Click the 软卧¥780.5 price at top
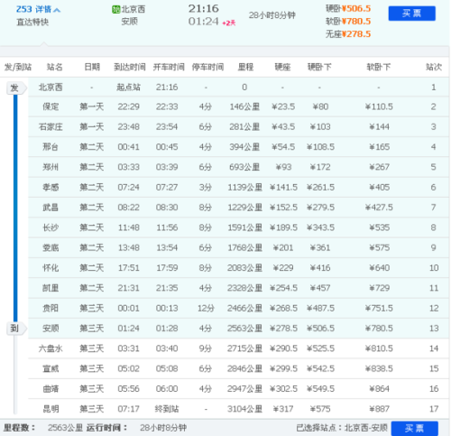This screenshot has width=451, height=436. 348,22
